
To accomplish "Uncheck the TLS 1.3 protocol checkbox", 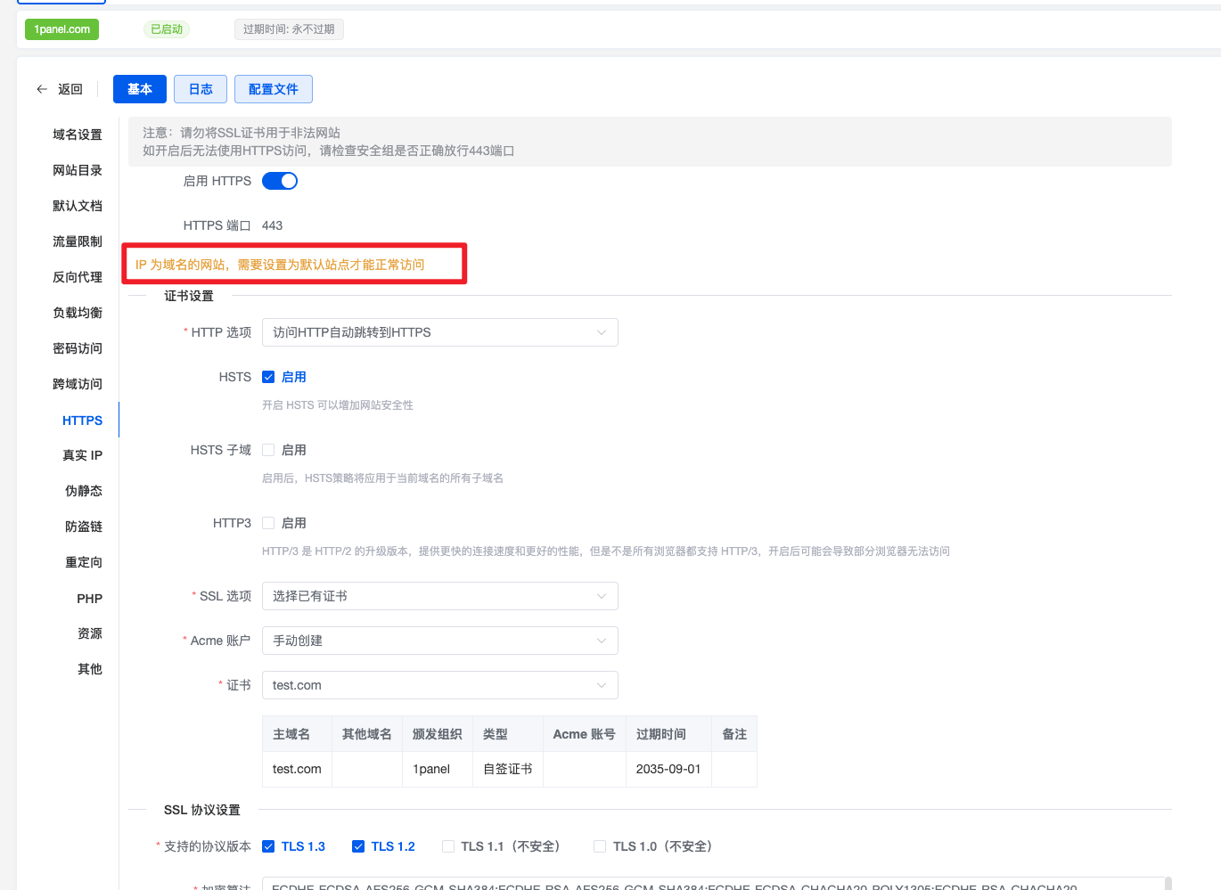I will (x=268, y=846).
